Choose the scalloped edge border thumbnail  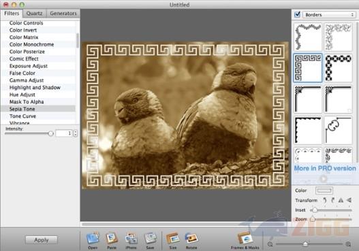(x=308, y=131)
